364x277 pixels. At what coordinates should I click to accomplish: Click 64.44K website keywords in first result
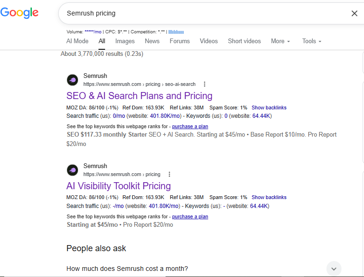coord(261,115)
